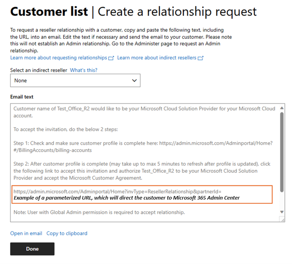Click the first paragraph inside the email text box
292x264 pixels.
[144, 112]
